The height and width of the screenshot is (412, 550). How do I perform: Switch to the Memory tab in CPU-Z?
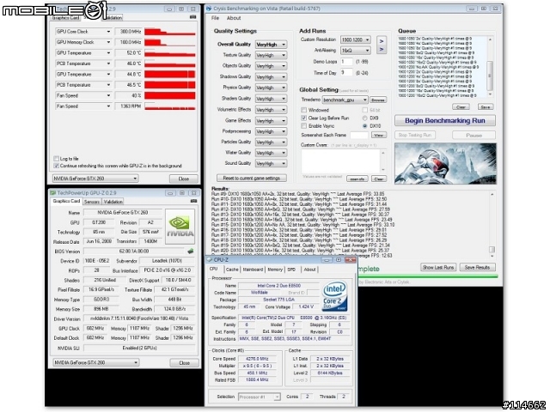(x=275, y=270)
